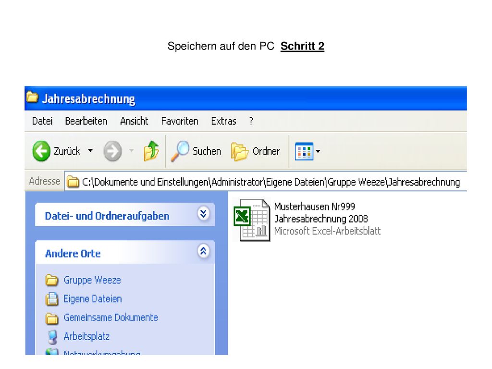Click the Datei- und Ordneraufgaben header
Viewport: 492px width, 369px height.
pos(125,215)
